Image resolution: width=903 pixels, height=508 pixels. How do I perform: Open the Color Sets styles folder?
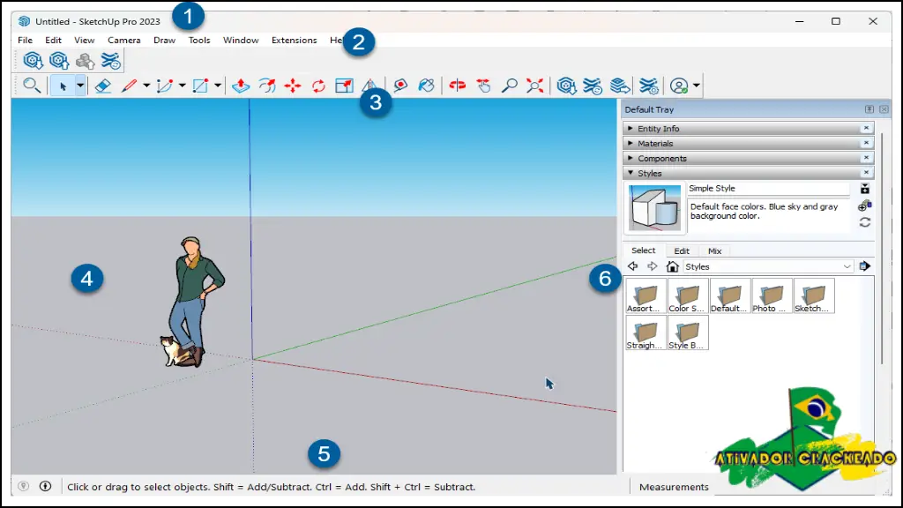point(688,296)
